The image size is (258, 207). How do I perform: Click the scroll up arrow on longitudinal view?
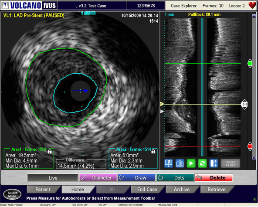pyautogui.click(x=254, y=16)
